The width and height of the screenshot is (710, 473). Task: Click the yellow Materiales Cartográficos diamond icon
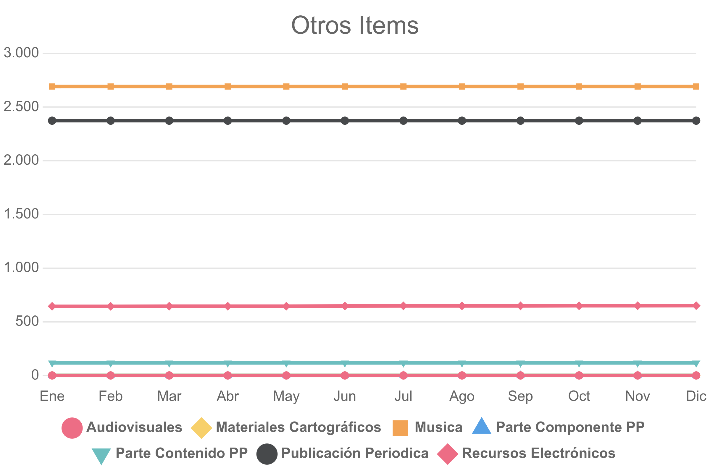(x=201, y=428)
